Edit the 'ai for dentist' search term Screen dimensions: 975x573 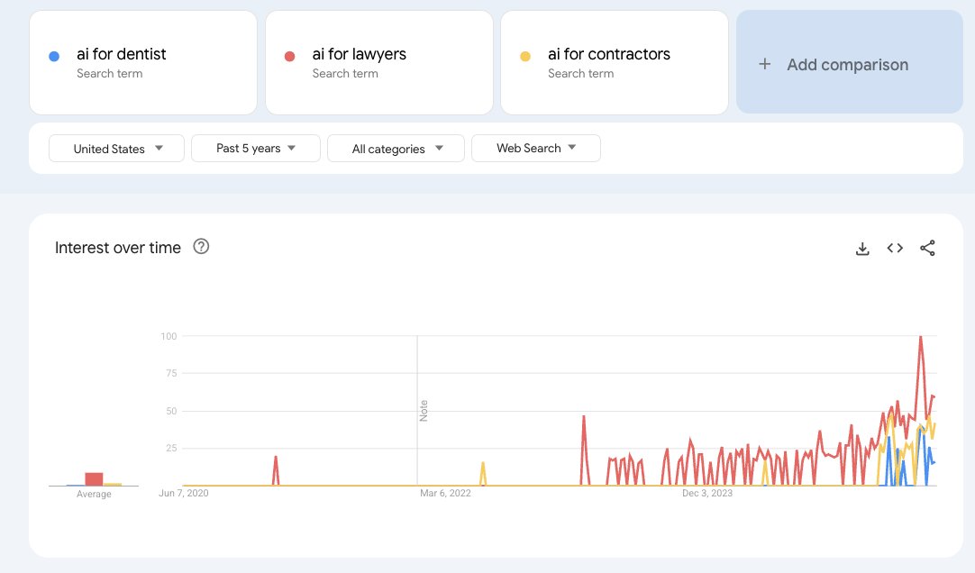143,62
